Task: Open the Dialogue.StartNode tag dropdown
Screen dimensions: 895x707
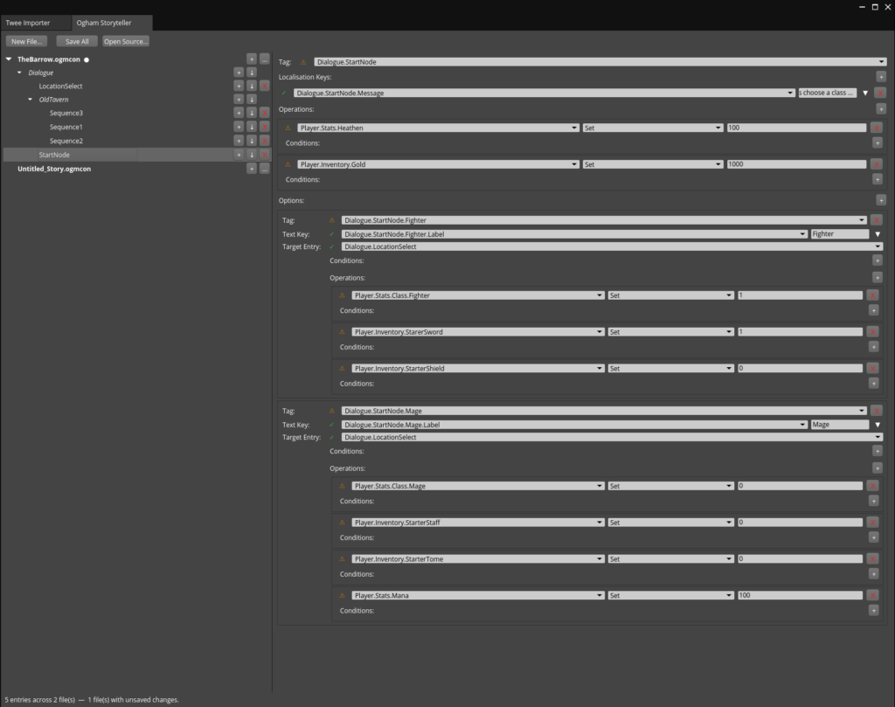Action: pyautogui.click(x=600, y=62)
